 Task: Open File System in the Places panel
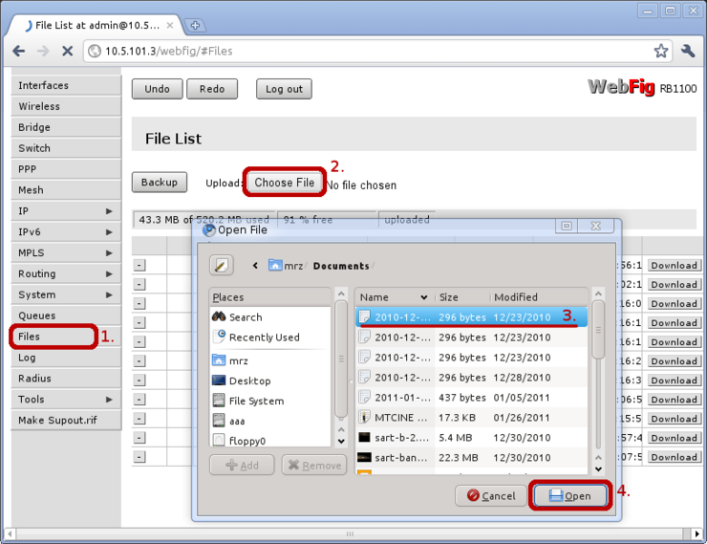(256, 402)
